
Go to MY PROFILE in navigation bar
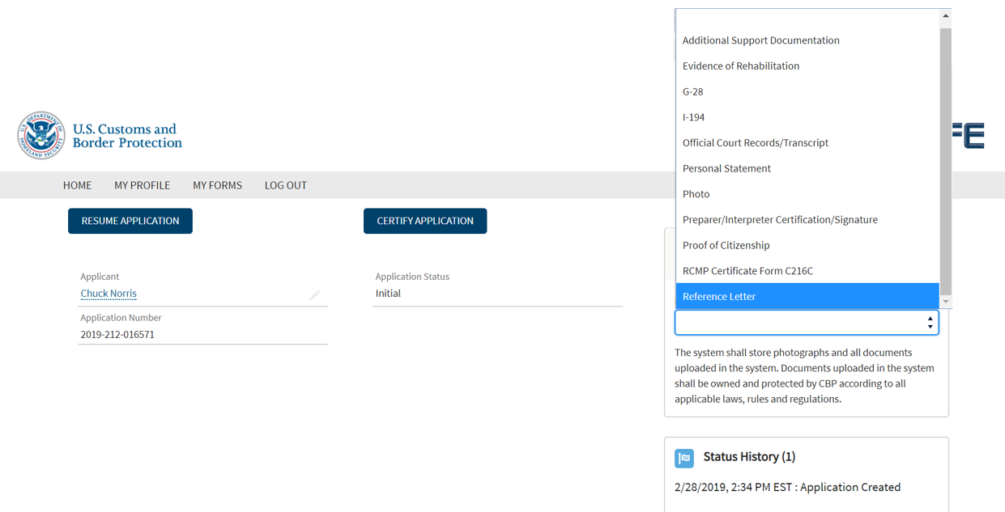tap(142, 185)
